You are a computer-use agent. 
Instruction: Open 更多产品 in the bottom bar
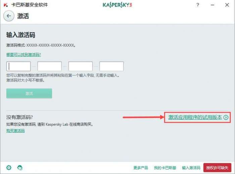(141, 168)
